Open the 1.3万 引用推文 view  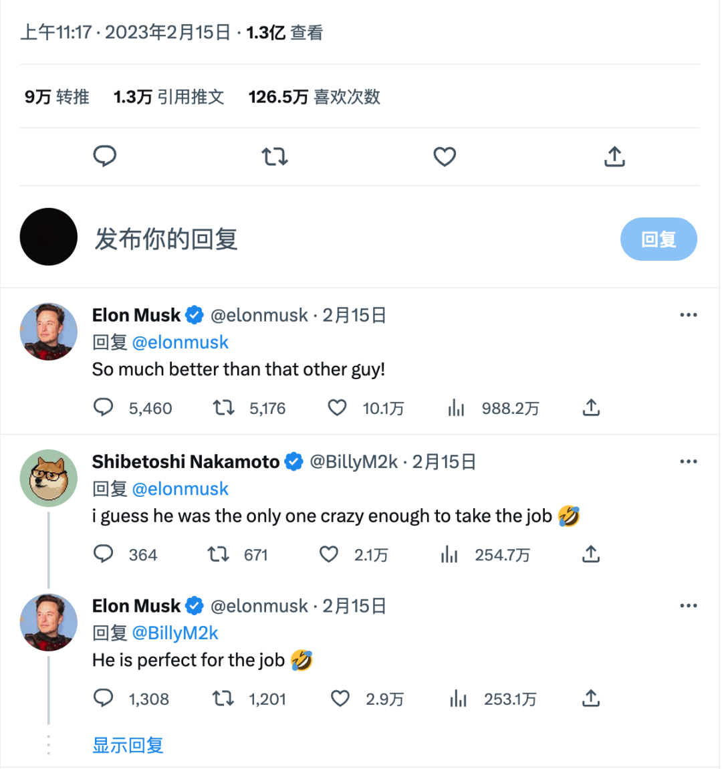click(x=168, y=97)
